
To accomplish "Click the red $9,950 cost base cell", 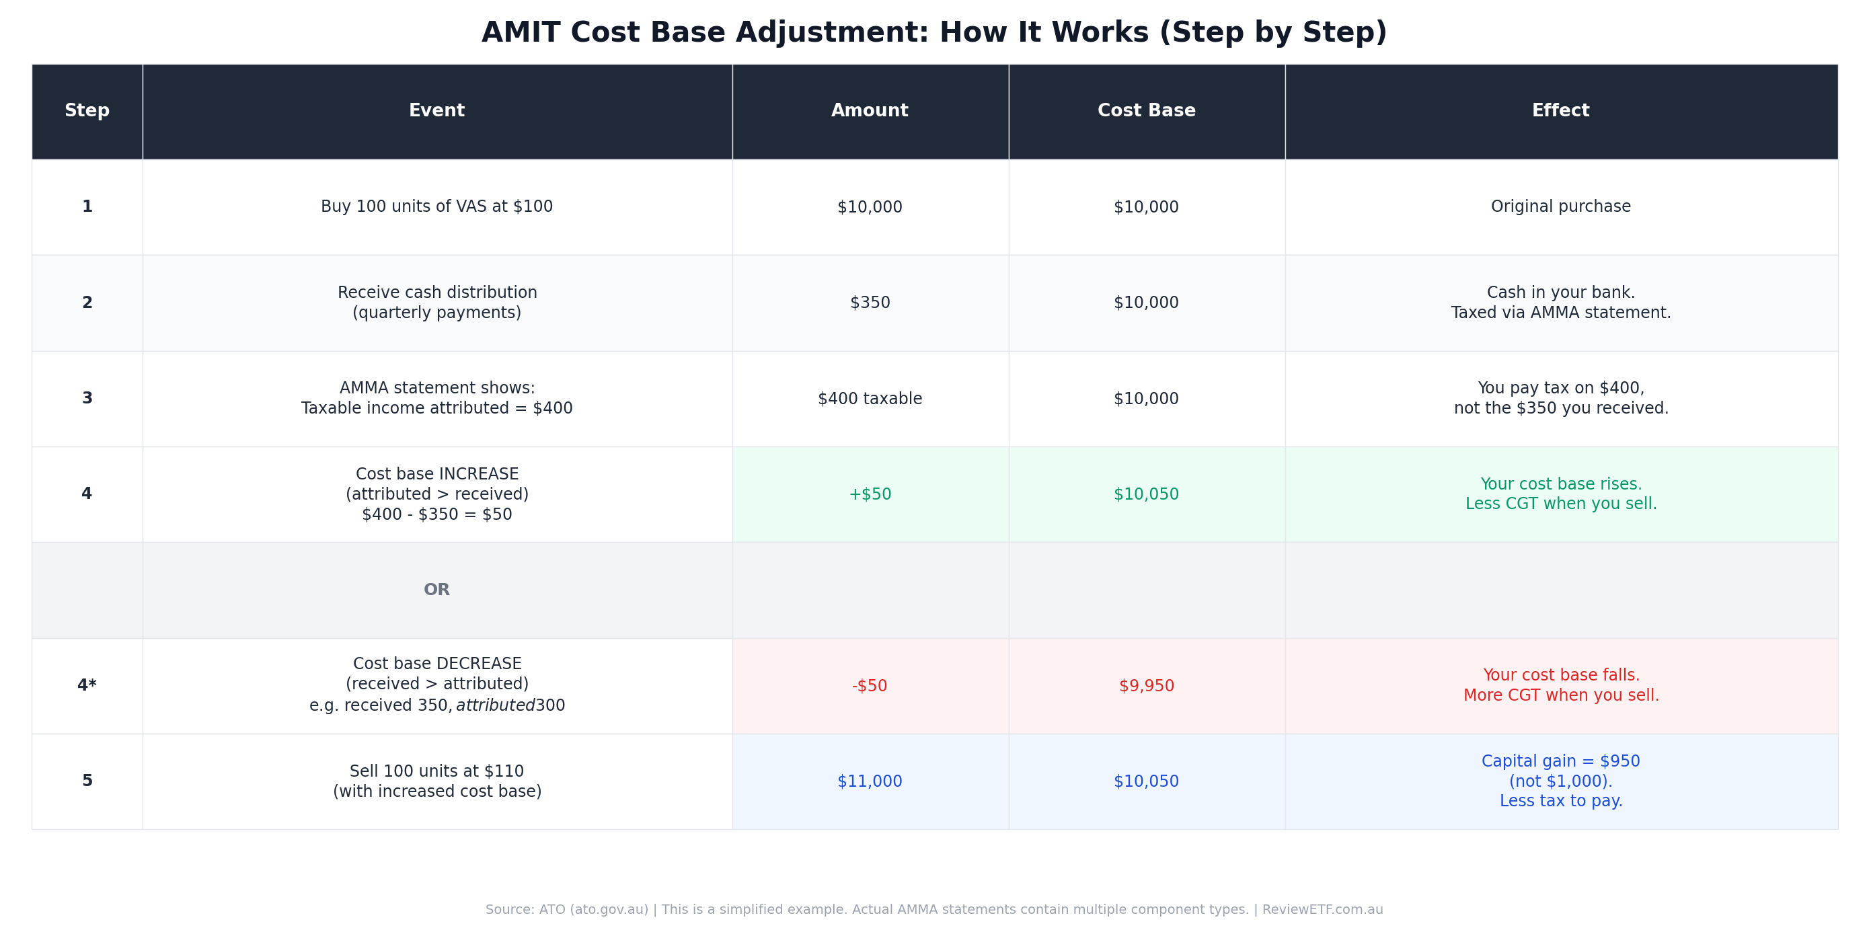I will 1147,685.
